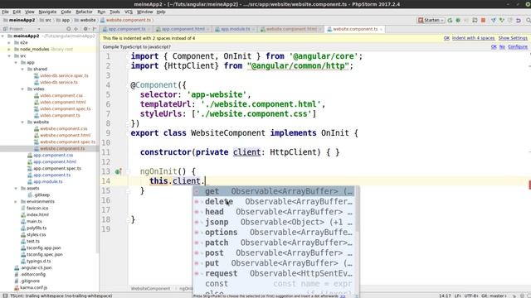Close the app.component.ts tab
The height and width of the screenshot is (298, 531).
pyautogui.click(x=149, y=30)
